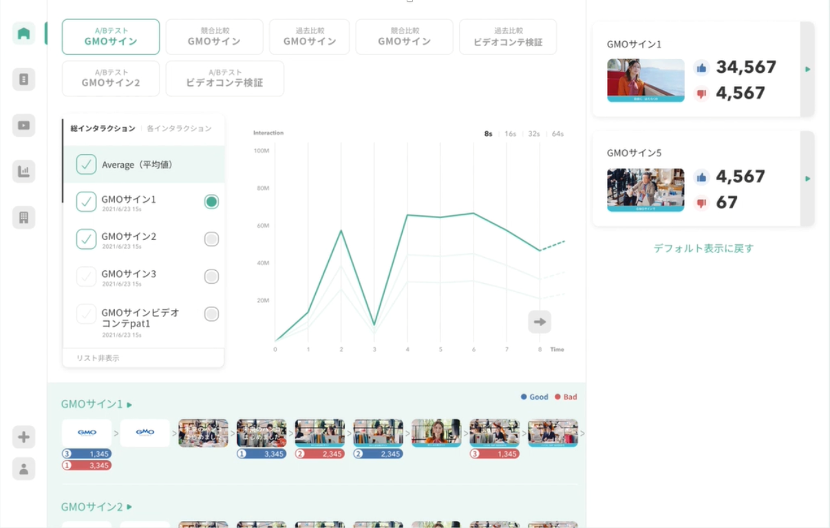Open the home icon in sidebar
Image resolution: width=830 pixels, height=528 pixels.
pyautogui.click(x=23, y=33)
